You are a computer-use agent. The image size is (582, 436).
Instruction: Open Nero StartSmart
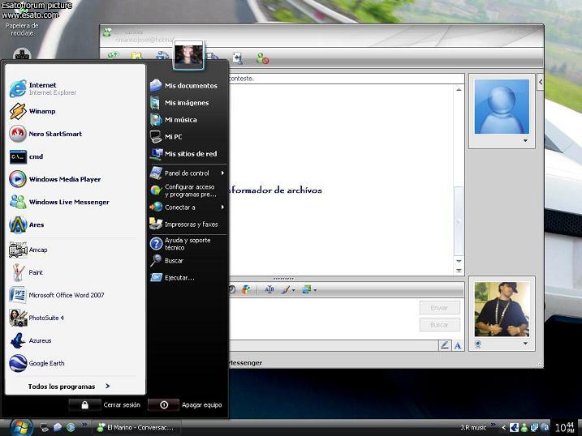(x=74, y=134)
